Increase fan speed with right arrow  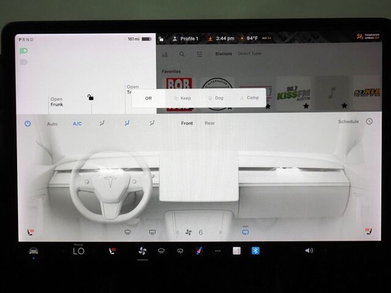tap(220, 233)
